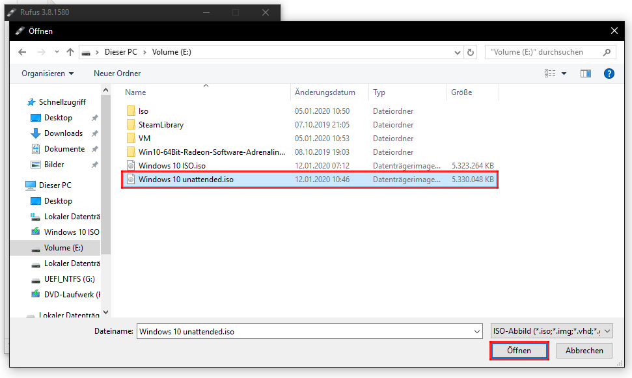The width and height of the screenshot is (632, 378).
Task: Navigate up one folder level
Action: pos(70,52)
